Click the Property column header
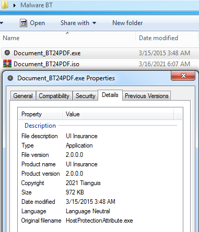 coord(40,114)
